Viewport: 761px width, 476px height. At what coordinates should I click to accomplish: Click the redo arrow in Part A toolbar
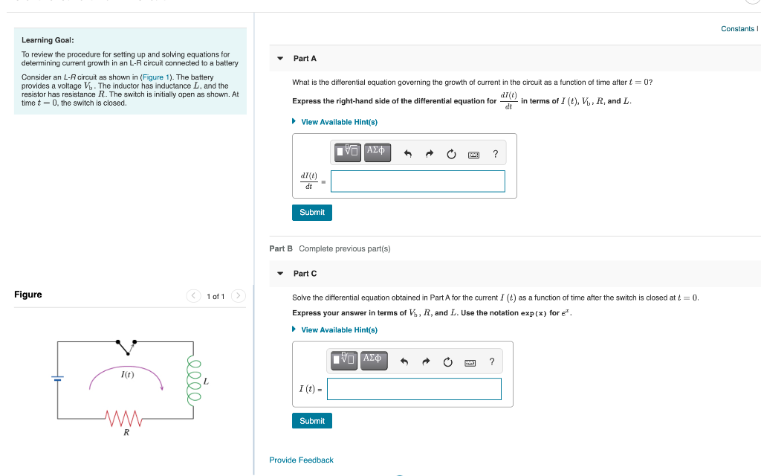pos(428,152)
